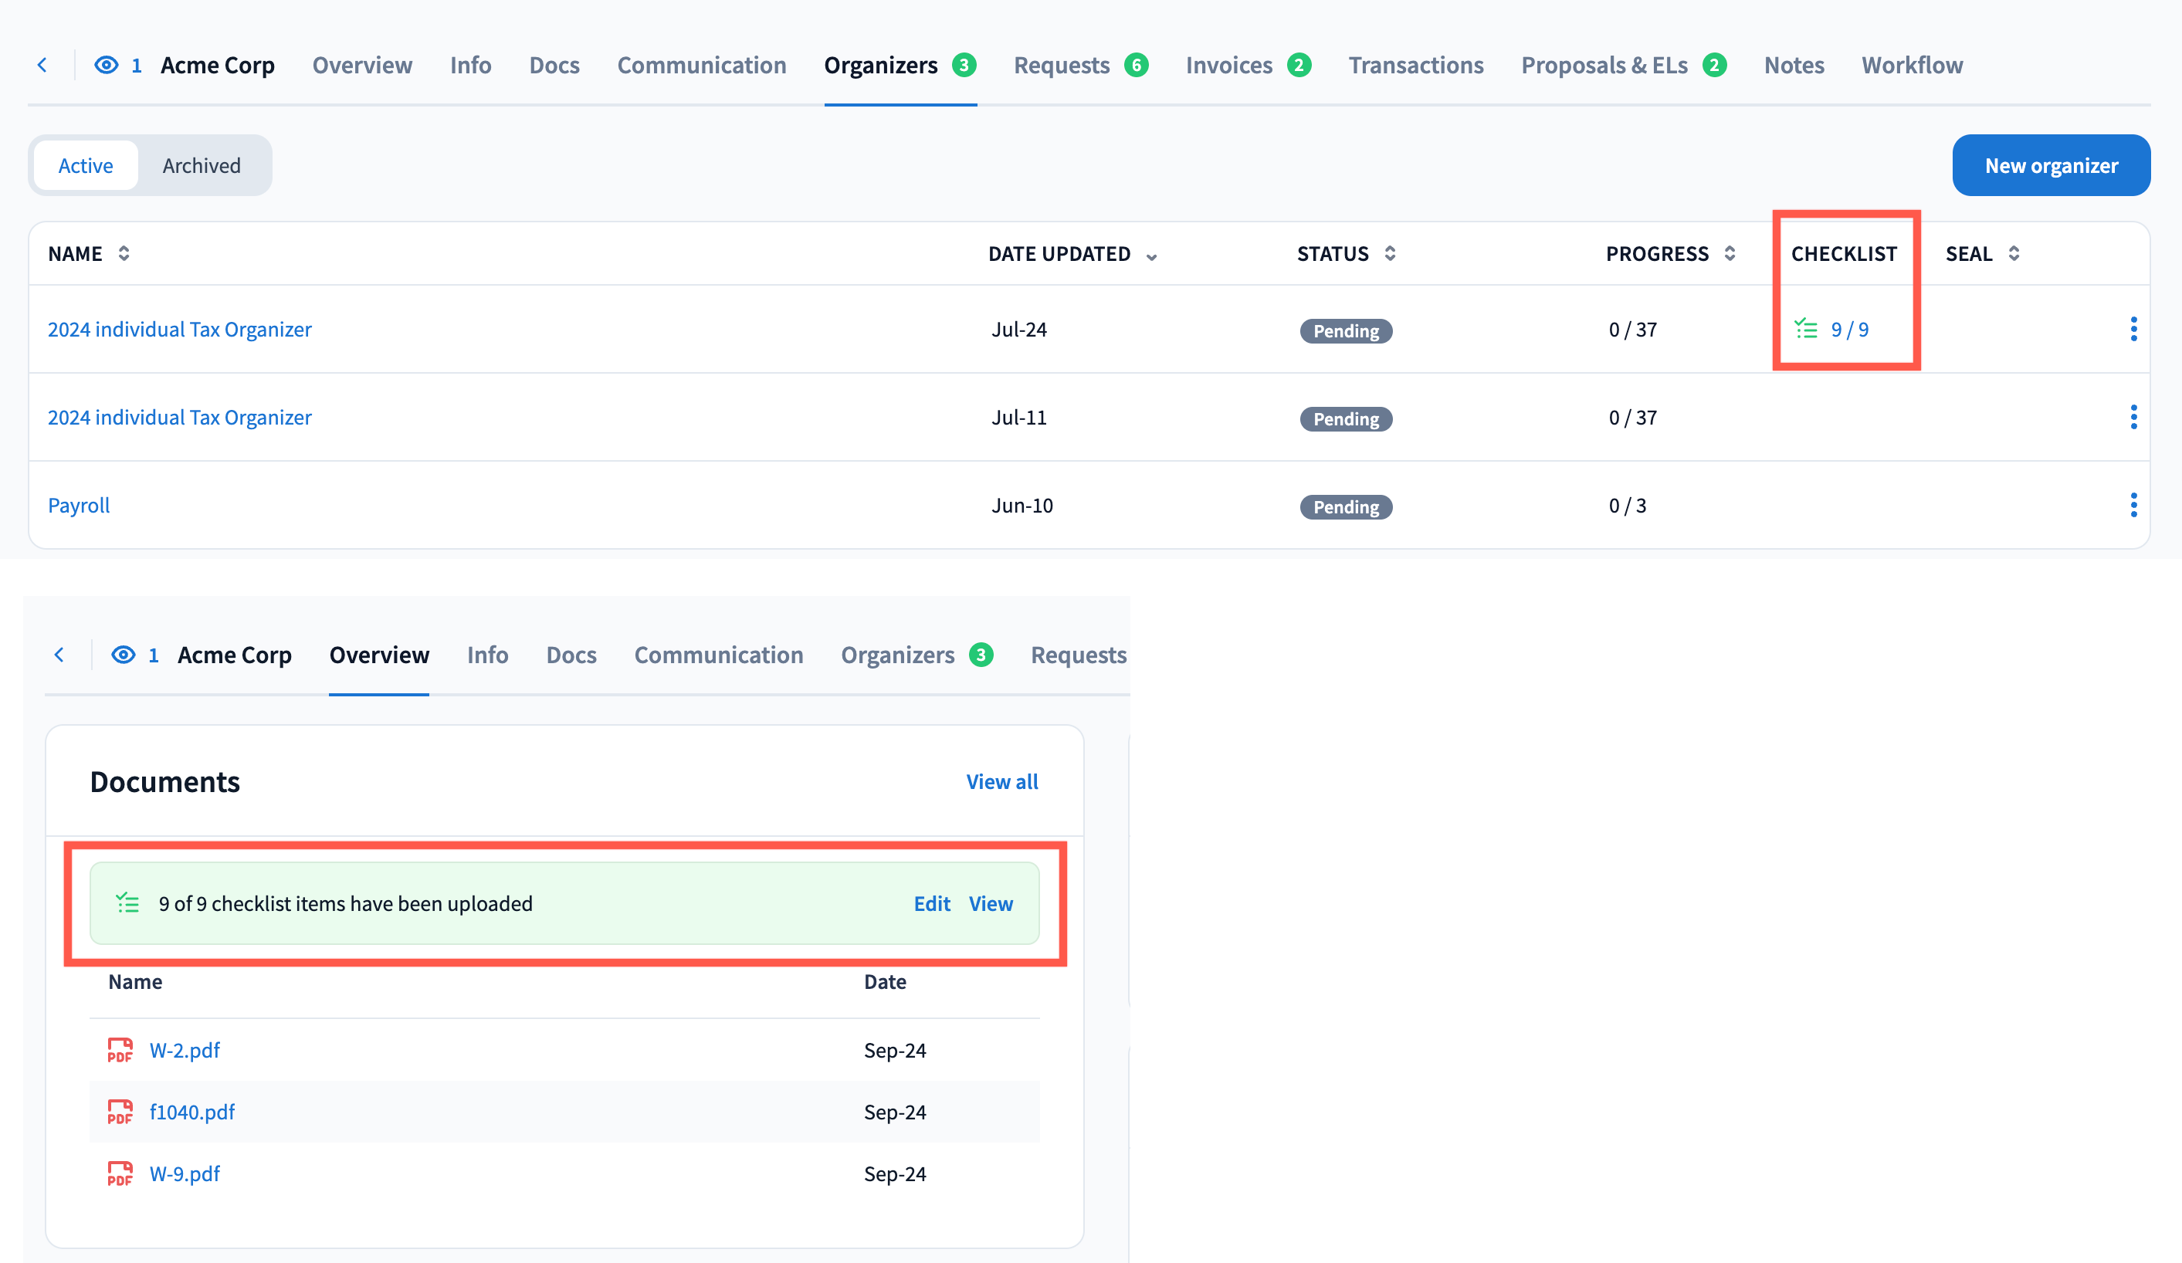The width and height of the screenshot is (2182, 1263).
Task: Click the New organizer button
Action: (x=2051, y=165)
